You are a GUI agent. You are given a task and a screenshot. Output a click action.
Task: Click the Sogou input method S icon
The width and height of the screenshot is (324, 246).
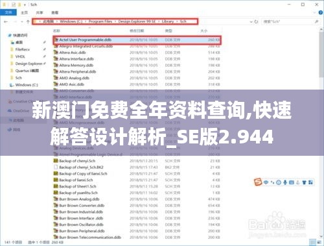tap(258, 182)
